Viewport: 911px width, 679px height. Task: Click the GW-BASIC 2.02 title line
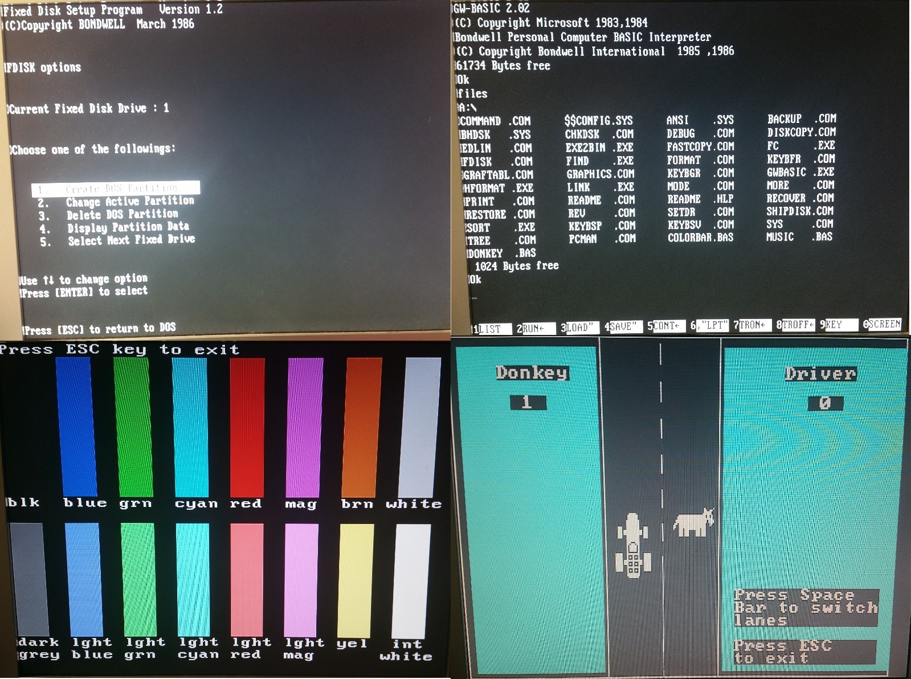492,8
